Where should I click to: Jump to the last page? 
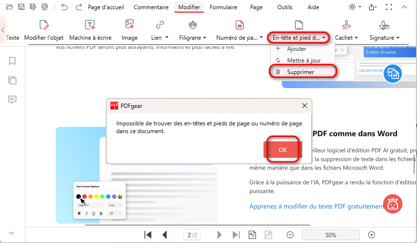(236, 235)
